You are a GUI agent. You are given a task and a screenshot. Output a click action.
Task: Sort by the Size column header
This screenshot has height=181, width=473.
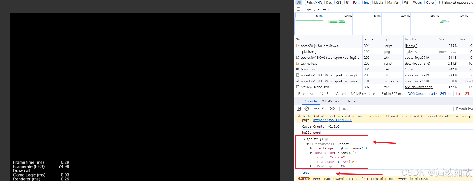[x=447, y=39]
